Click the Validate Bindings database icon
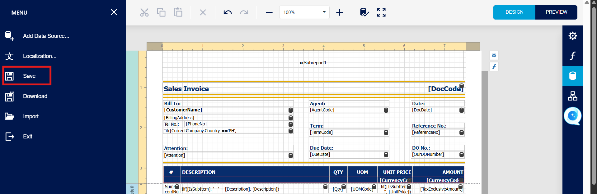 tap(364, 12)
